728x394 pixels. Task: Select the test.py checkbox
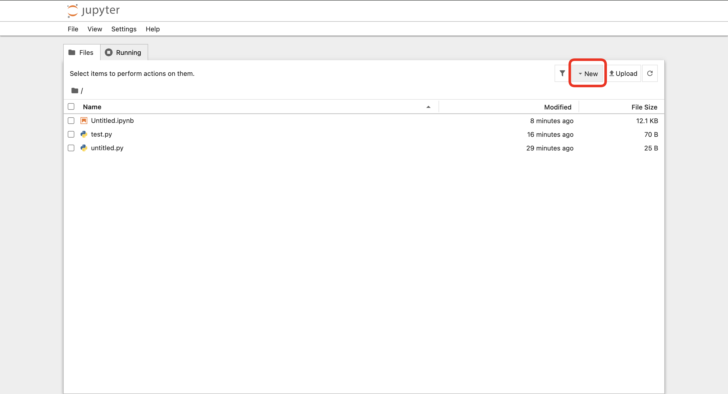(71, 134)
